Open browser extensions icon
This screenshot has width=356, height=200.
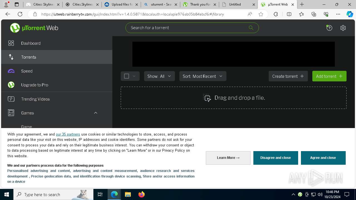click(x=276, y=14)
